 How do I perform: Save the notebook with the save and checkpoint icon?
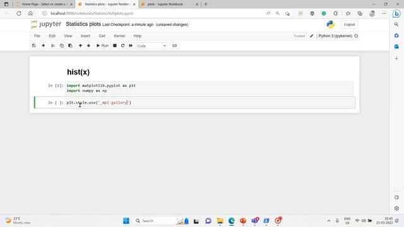(33, 45)
